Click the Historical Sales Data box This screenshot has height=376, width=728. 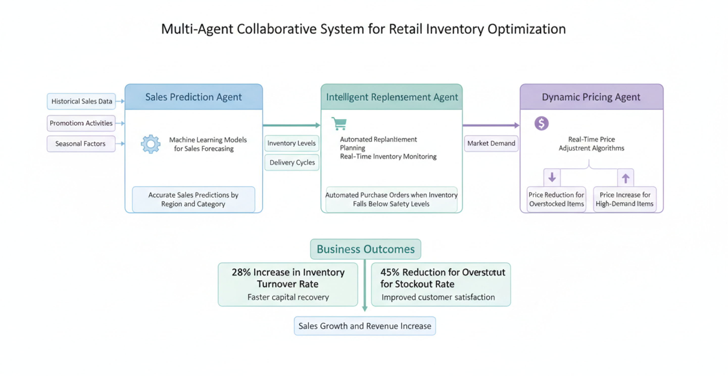point(81,101)
